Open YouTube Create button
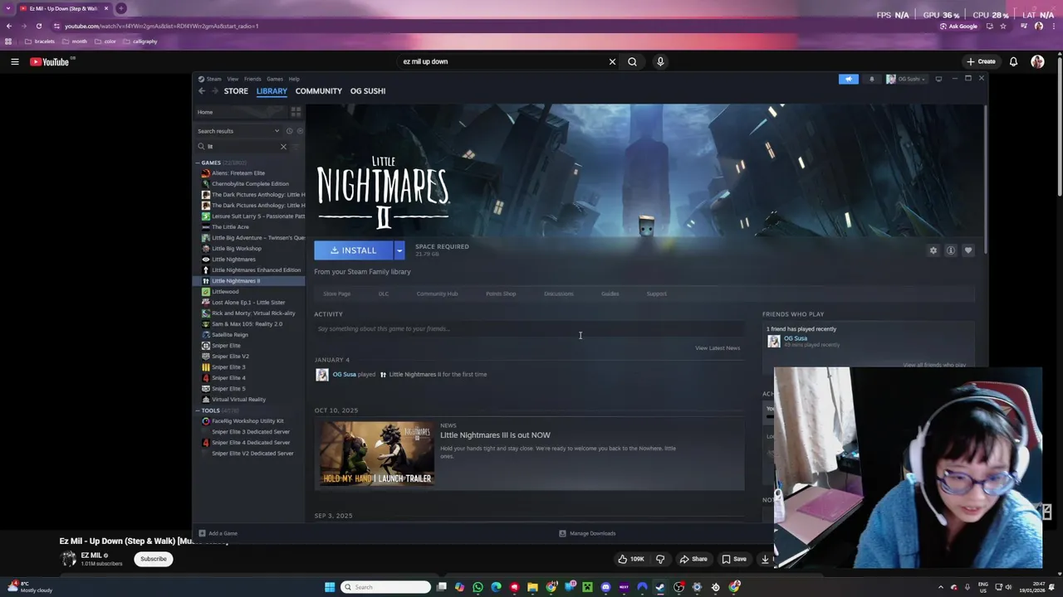1063x597 pixels. click(x=981, y=61)
